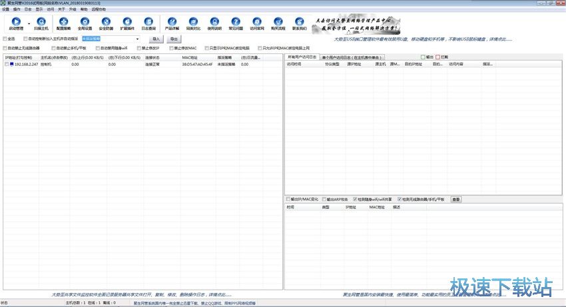Screen dimensions: 566x307
Task: Click the 同类对比 toolbar icon
Action: 194,22
